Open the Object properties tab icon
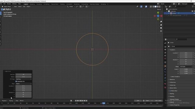 165,66
